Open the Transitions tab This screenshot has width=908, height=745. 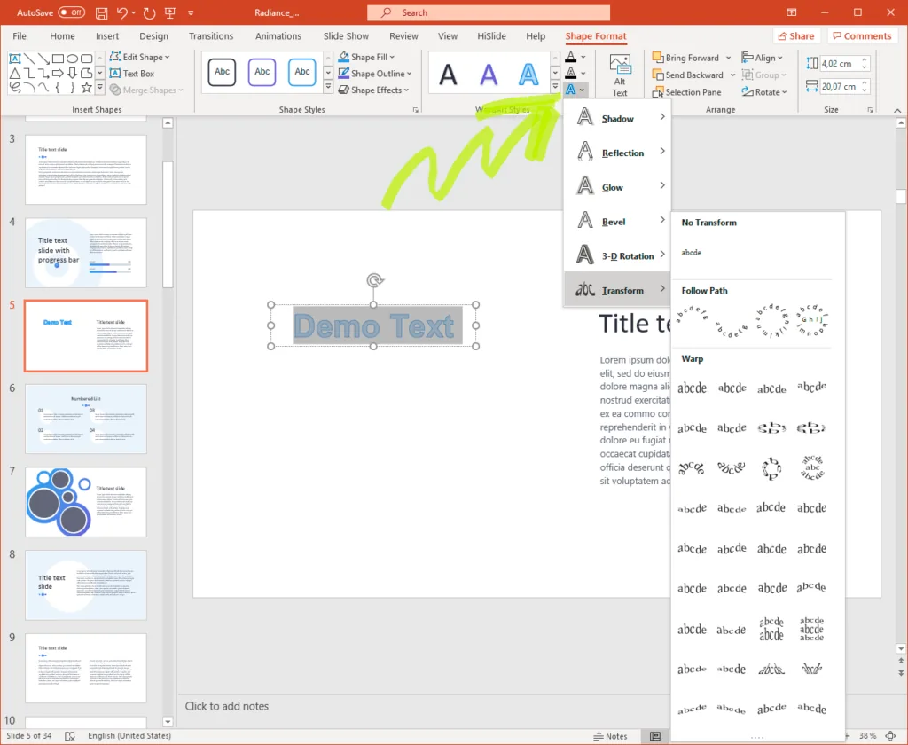211,35
